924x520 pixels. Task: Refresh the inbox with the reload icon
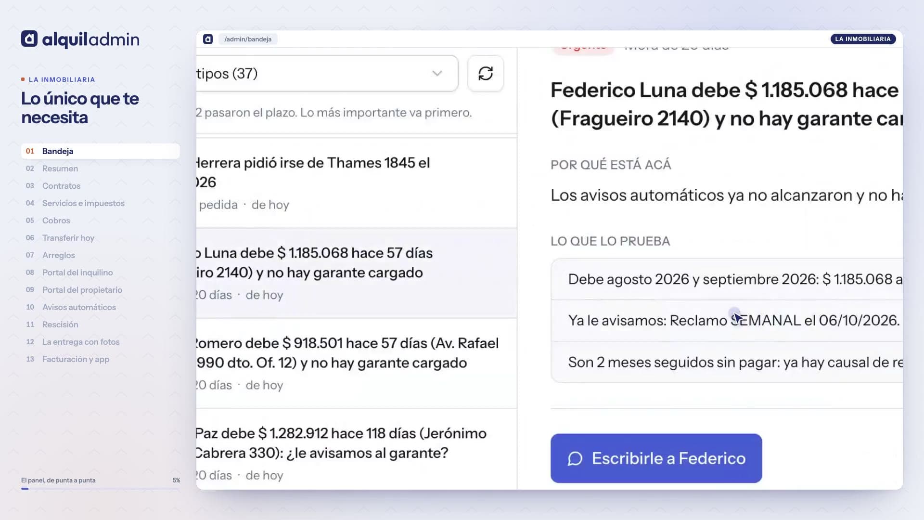[x=486, y=73]
